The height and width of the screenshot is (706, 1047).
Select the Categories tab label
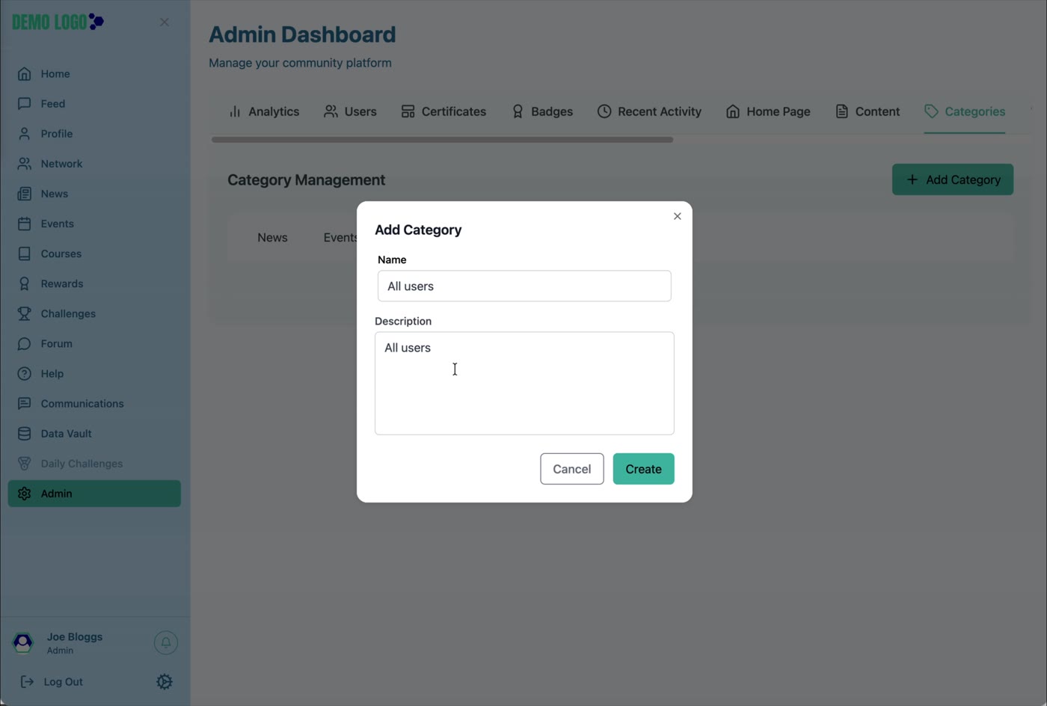[974, 111]
